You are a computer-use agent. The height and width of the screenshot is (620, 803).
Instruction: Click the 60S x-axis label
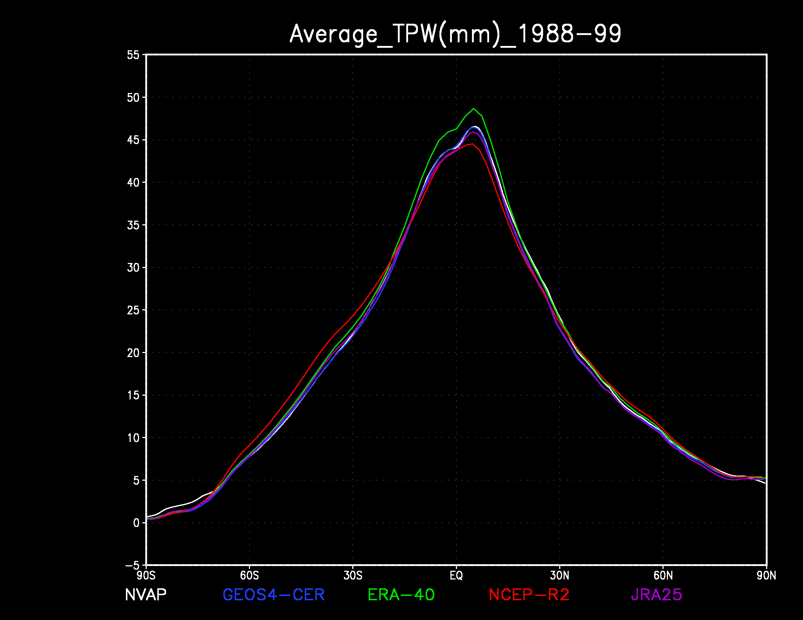click(249, 576)
